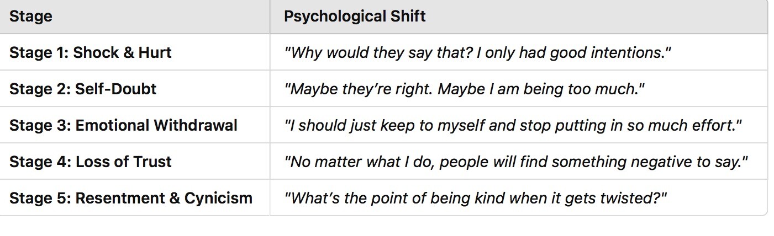Click the phrase "Maybe I am being too much."
774x236 pixels.
pyautogui.click(x=541, y=89)
